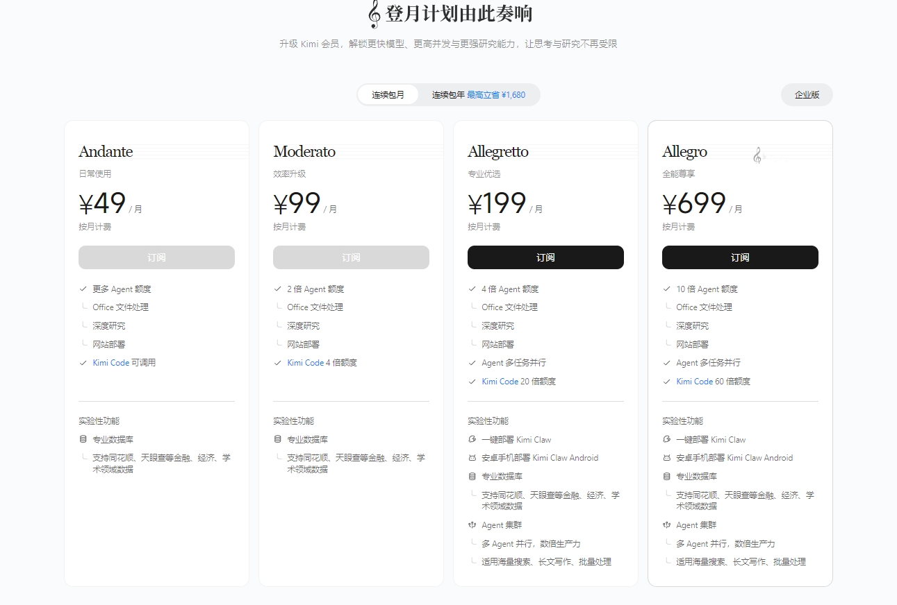
Task: Click the database icon in the Andante plan
Action: click(83, 439)
